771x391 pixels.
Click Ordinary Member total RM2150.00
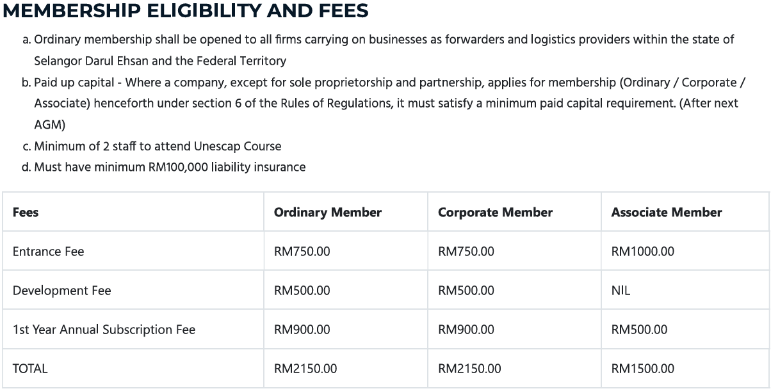click(x=305, y=369)
